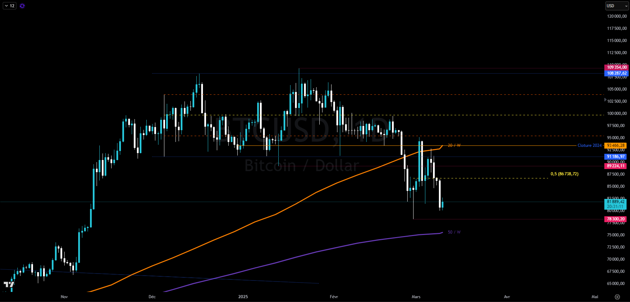Open chart settings gear icon
This screenshot has height=302, width=630.
point(617,297)
